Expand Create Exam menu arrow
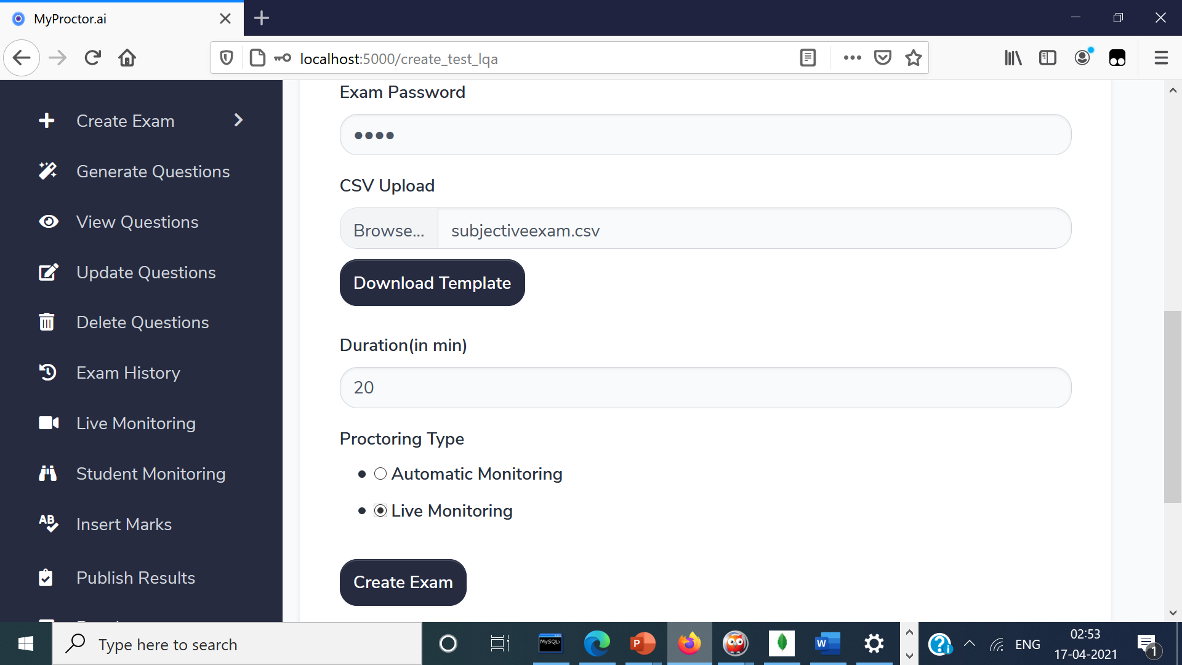The height and width of the screenshot is (665, 1182). [x=239, y=120]
